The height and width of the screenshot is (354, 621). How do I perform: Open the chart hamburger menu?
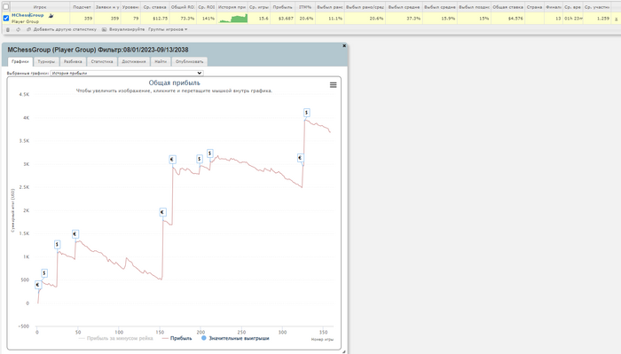tap(333, 85)
